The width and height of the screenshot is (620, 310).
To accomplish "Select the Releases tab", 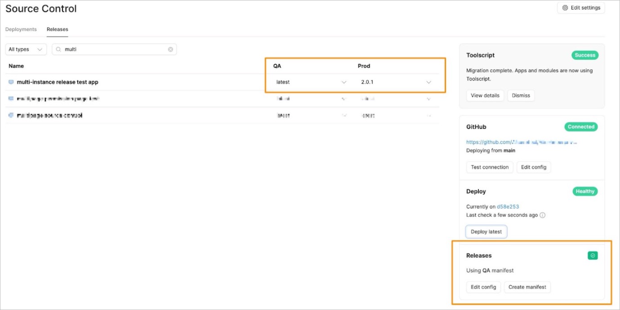I will click(x=58, y=29).
